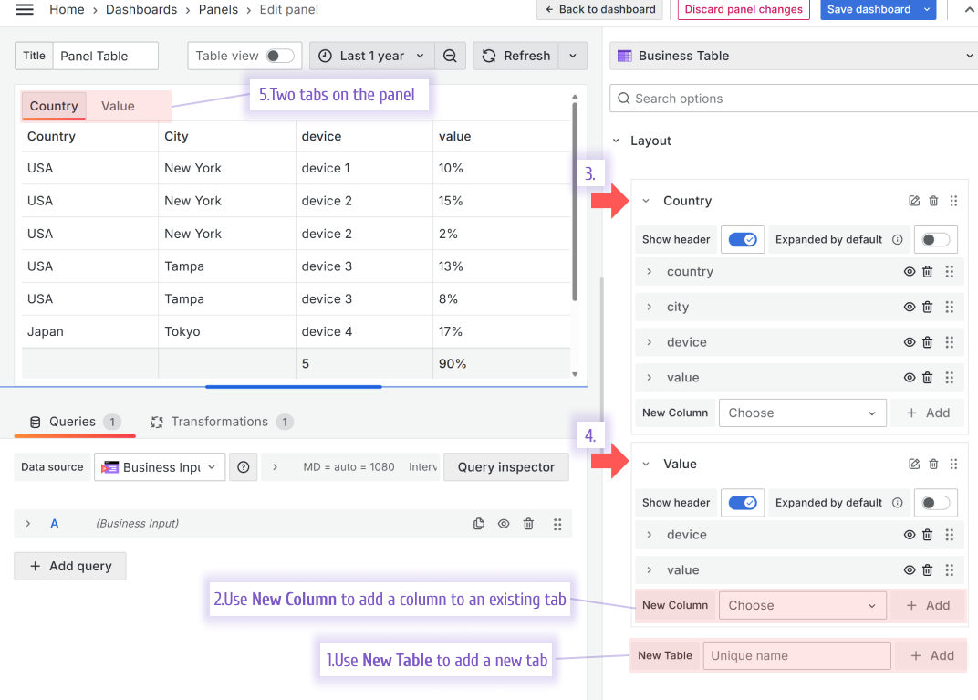Remove the city column with its trash icon
The height and width of the screenshot is (700, 978).
click(x=927, y=307)
